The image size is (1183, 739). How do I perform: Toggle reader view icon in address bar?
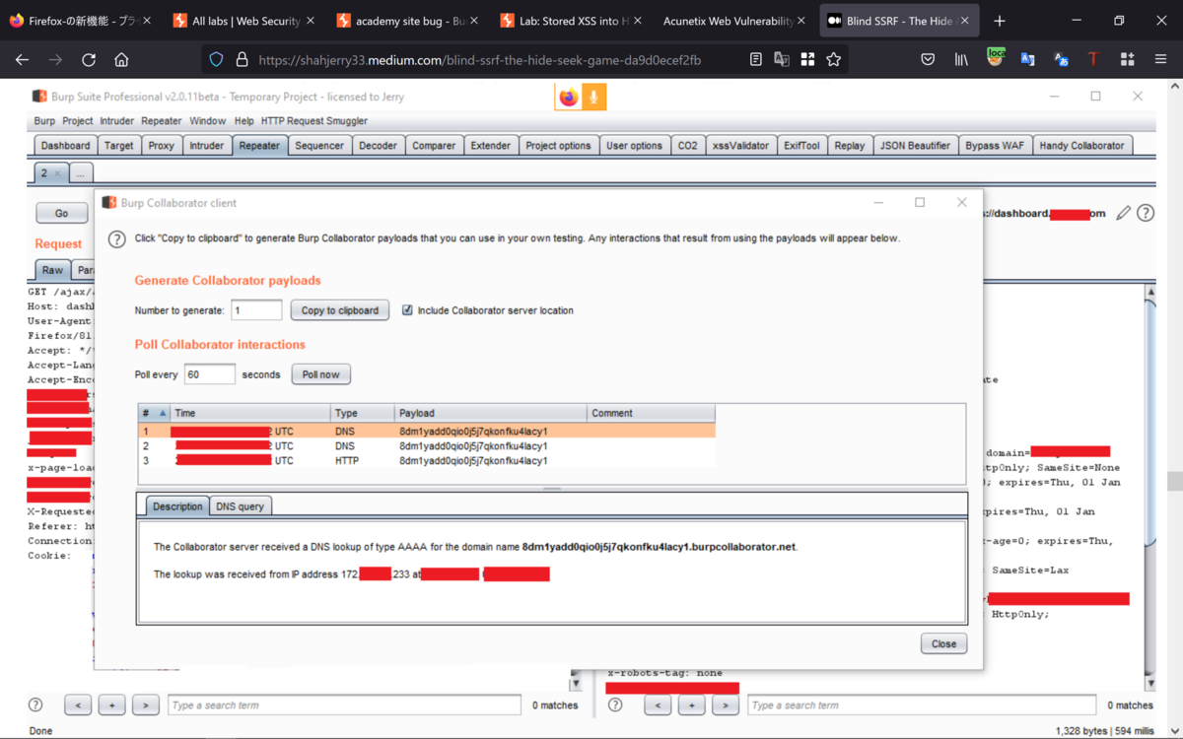point(756,60)
